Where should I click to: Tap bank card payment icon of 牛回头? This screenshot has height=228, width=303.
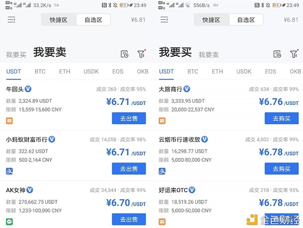(x=9, y=121)
